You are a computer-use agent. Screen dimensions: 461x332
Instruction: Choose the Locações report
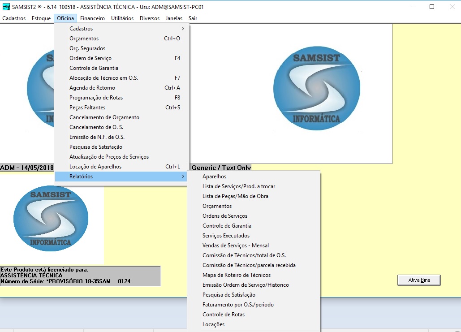click(x=254, y=324)
